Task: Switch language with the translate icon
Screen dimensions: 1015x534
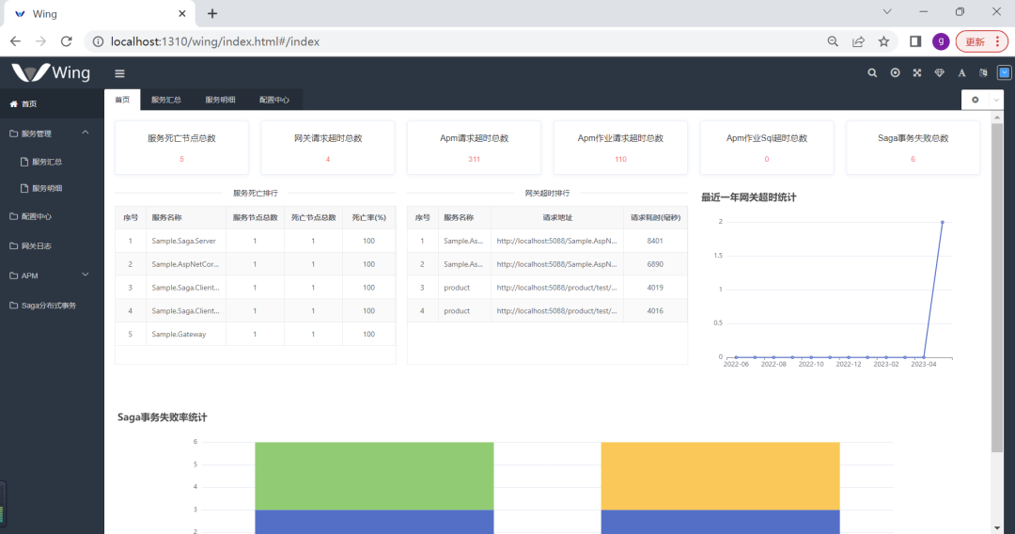Action: pyautogui.click(x=983, y=73)
